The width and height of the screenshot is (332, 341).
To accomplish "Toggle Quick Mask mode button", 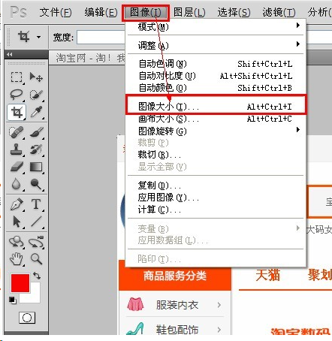I will [27, 318].
